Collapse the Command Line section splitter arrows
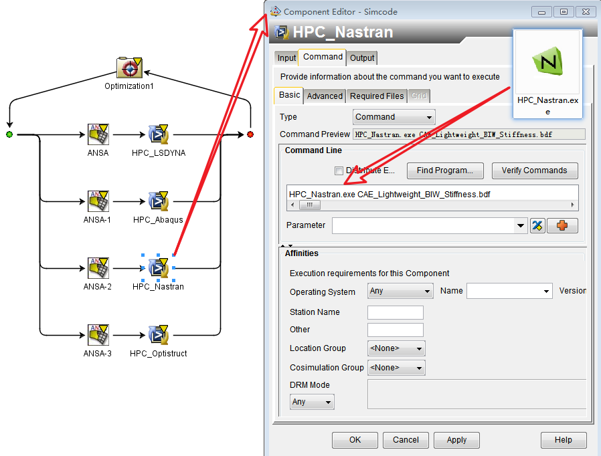Viewport: 601px width, 456px height. 286,245
